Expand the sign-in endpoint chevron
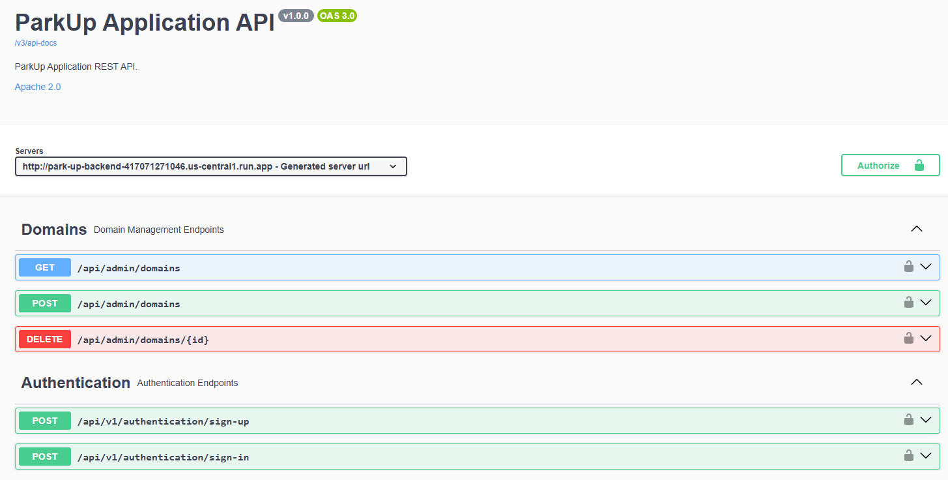948x480 pixels. (x=926, y=456)
